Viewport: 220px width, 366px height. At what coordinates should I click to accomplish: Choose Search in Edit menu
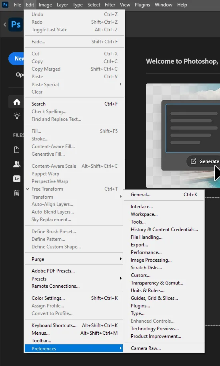coord(74,104)
